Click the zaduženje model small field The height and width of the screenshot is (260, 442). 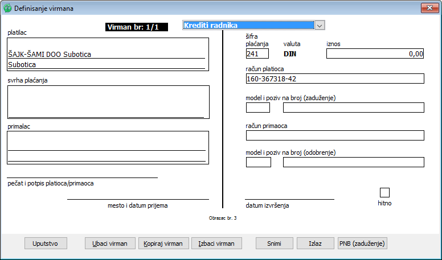click(x=257, y=108)
